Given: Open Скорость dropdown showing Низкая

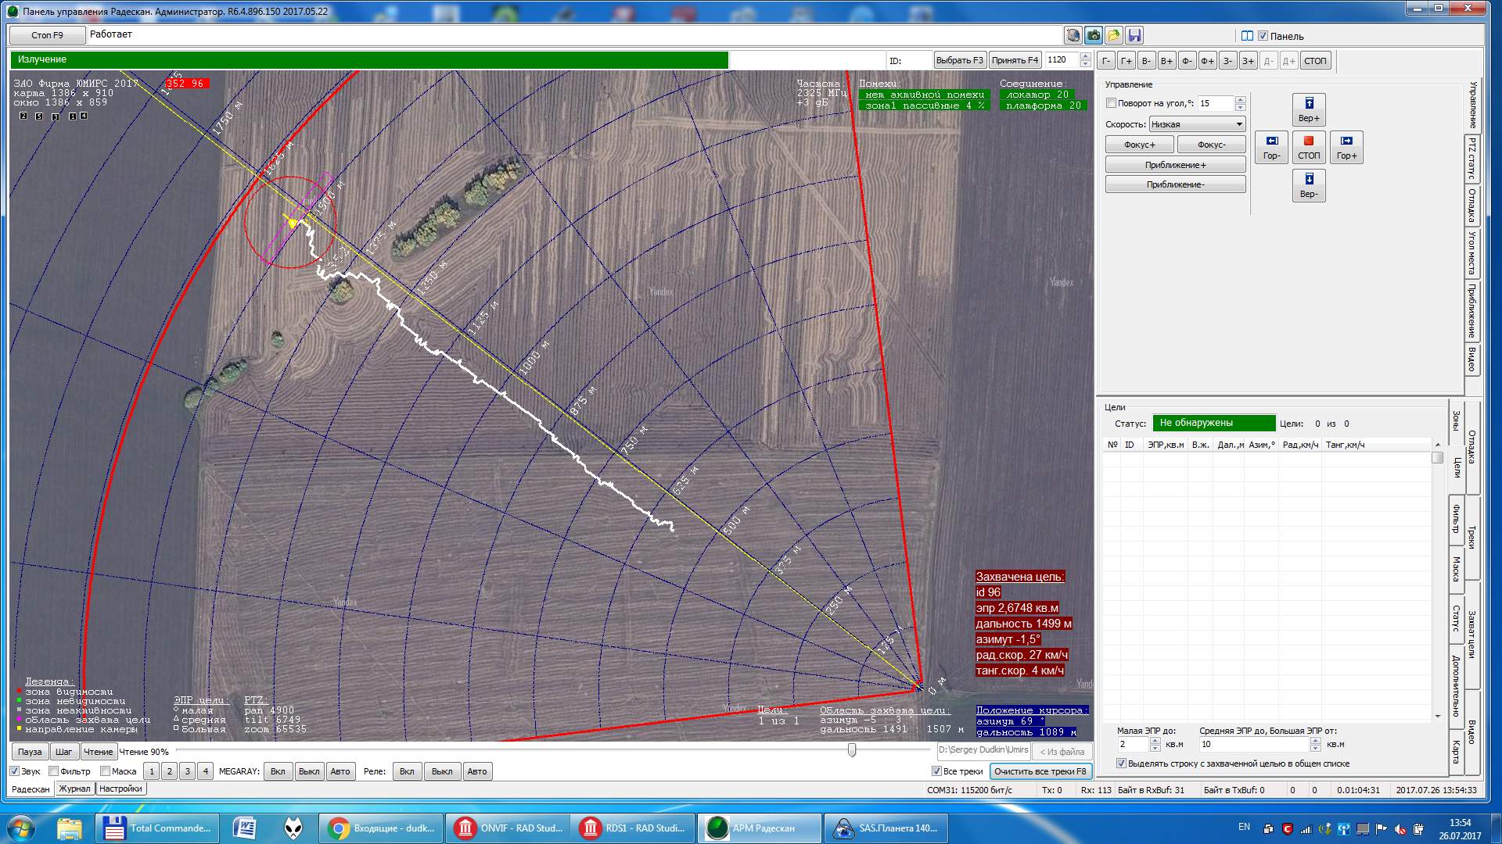Looking at the screenshot, I should (x=1197, y=124).
